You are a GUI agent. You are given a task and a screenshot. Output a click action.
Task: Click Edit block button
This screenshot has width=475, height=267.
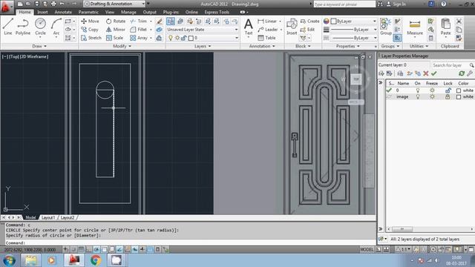pos(307,30)
